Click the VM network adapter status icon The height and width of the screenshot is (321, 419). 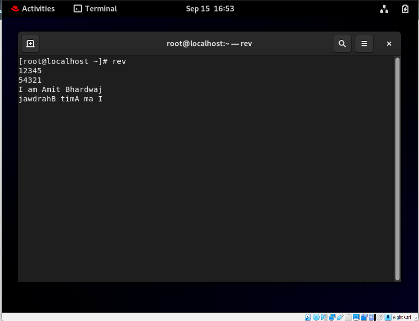point(332,317)
